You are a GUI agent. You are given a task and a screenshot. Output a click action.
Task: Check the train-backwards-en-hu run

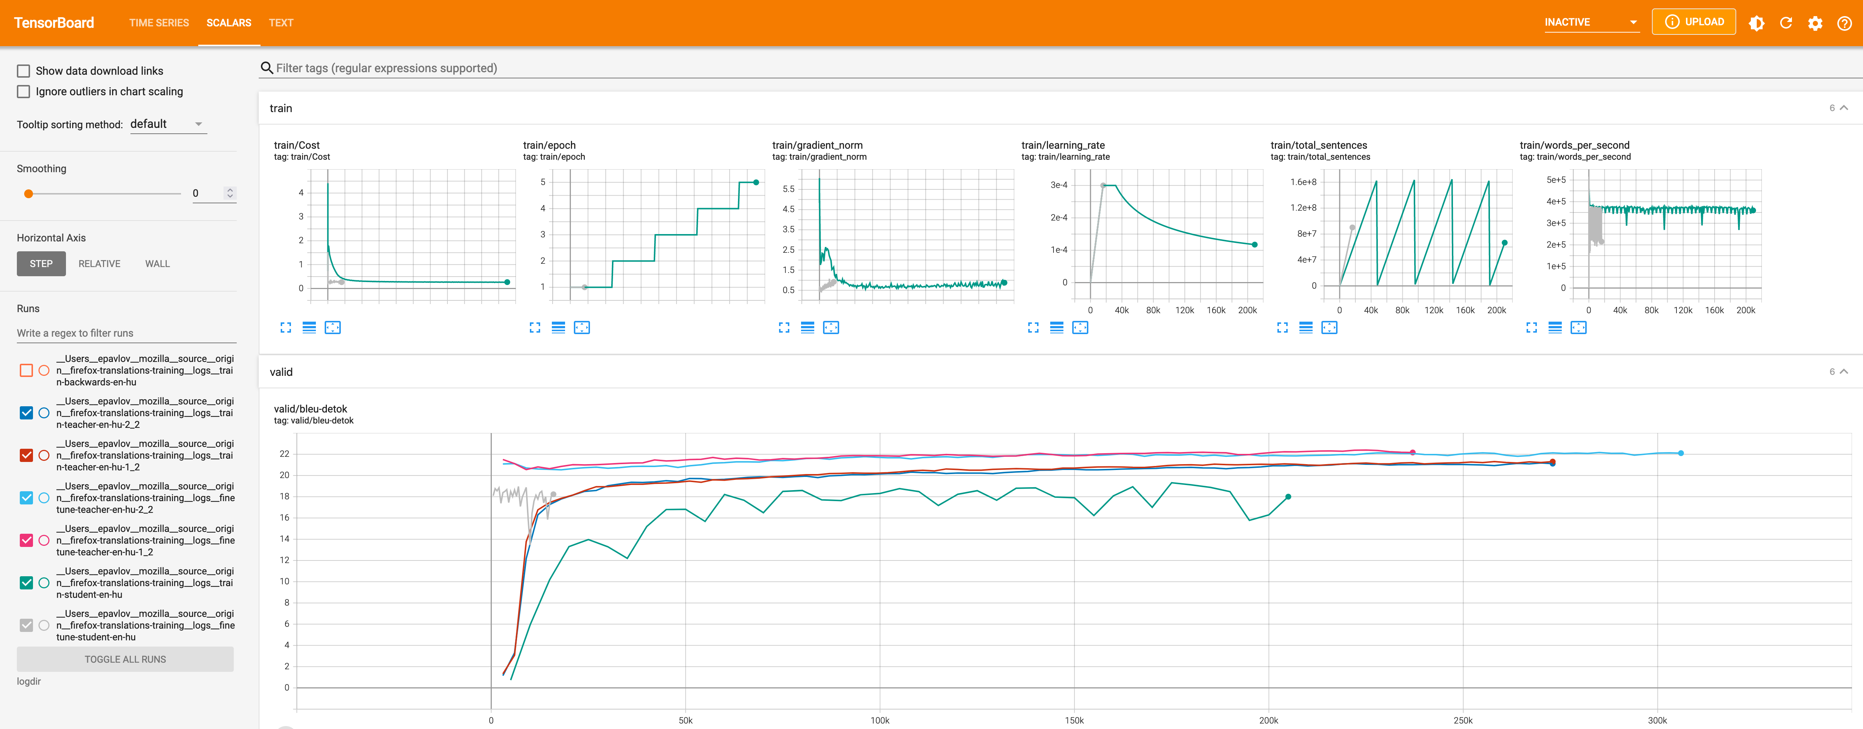click(27, 370)
